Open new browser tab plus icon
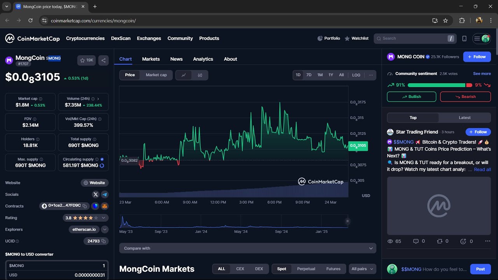 click(x=95, y=7)
